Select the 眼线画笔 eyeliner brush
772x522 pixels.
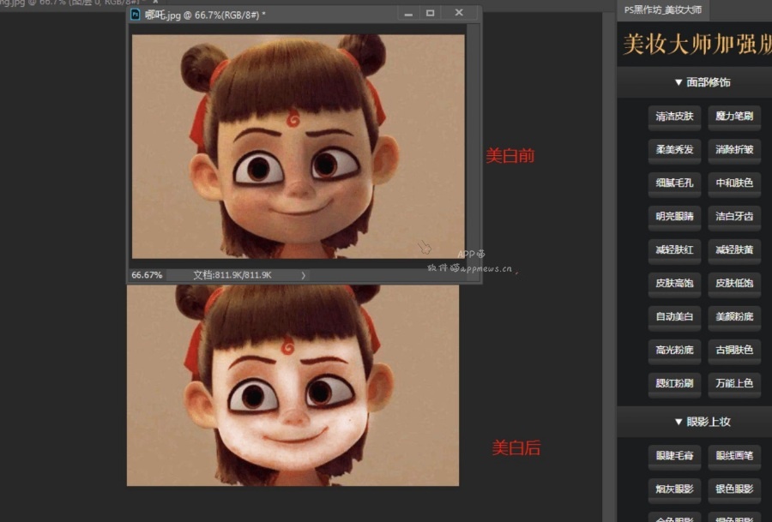734,456
